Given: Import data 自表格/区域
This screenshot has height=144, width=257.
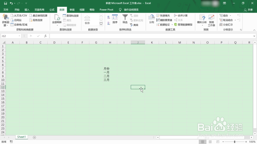Looking at the screenshot, I should click(x=19, y=25).
